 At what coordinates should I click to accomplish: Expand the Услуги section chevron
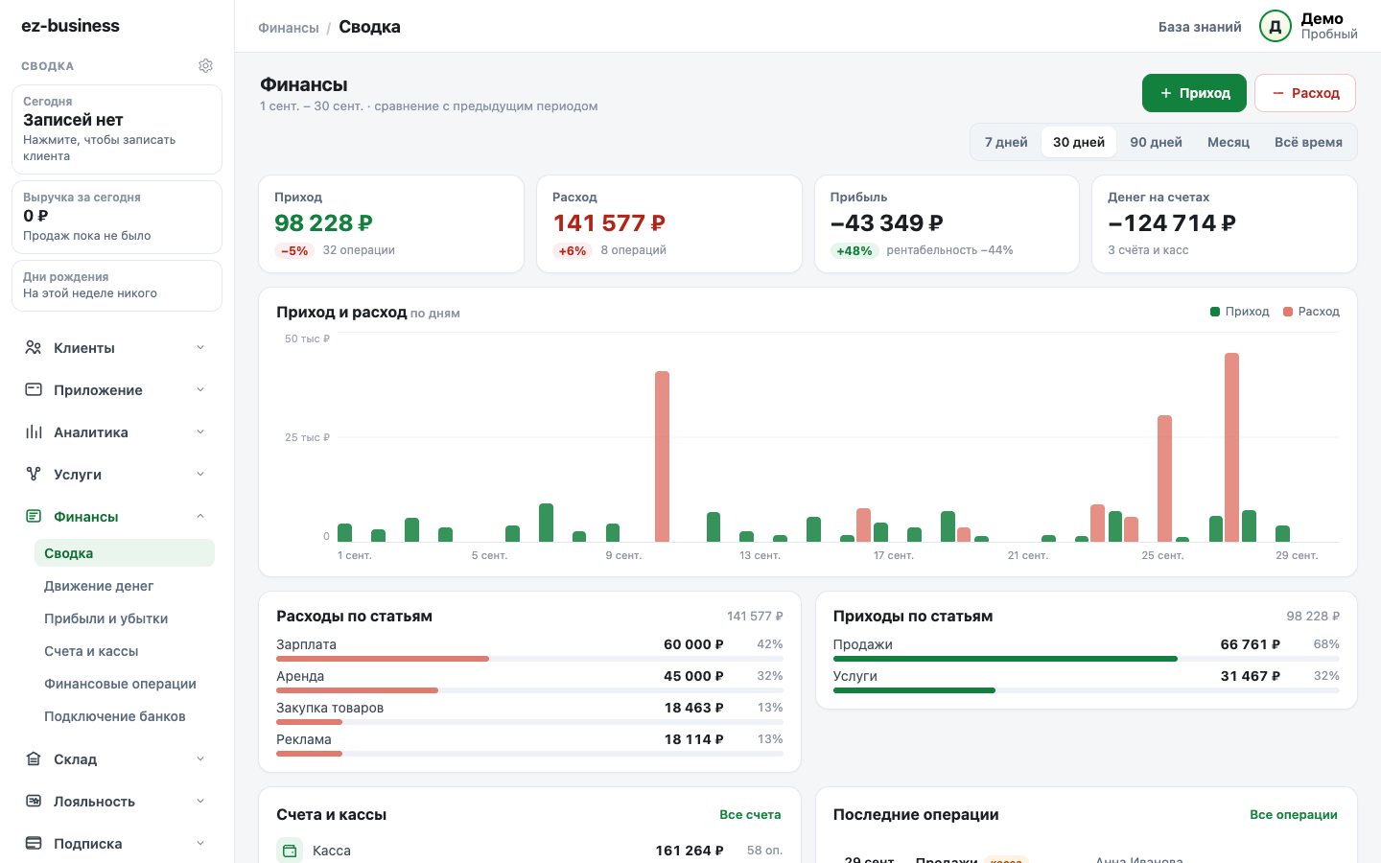click(x=200, y=474)
